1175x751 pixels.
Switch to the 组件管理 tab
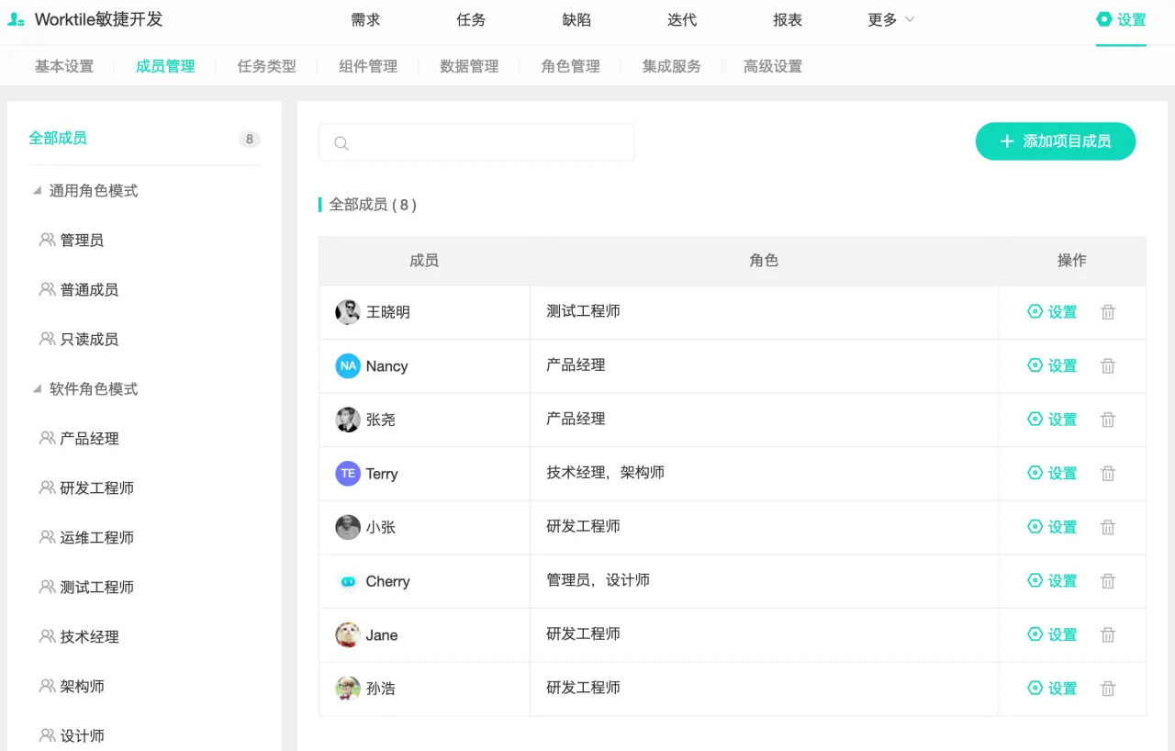click(368, 66)
